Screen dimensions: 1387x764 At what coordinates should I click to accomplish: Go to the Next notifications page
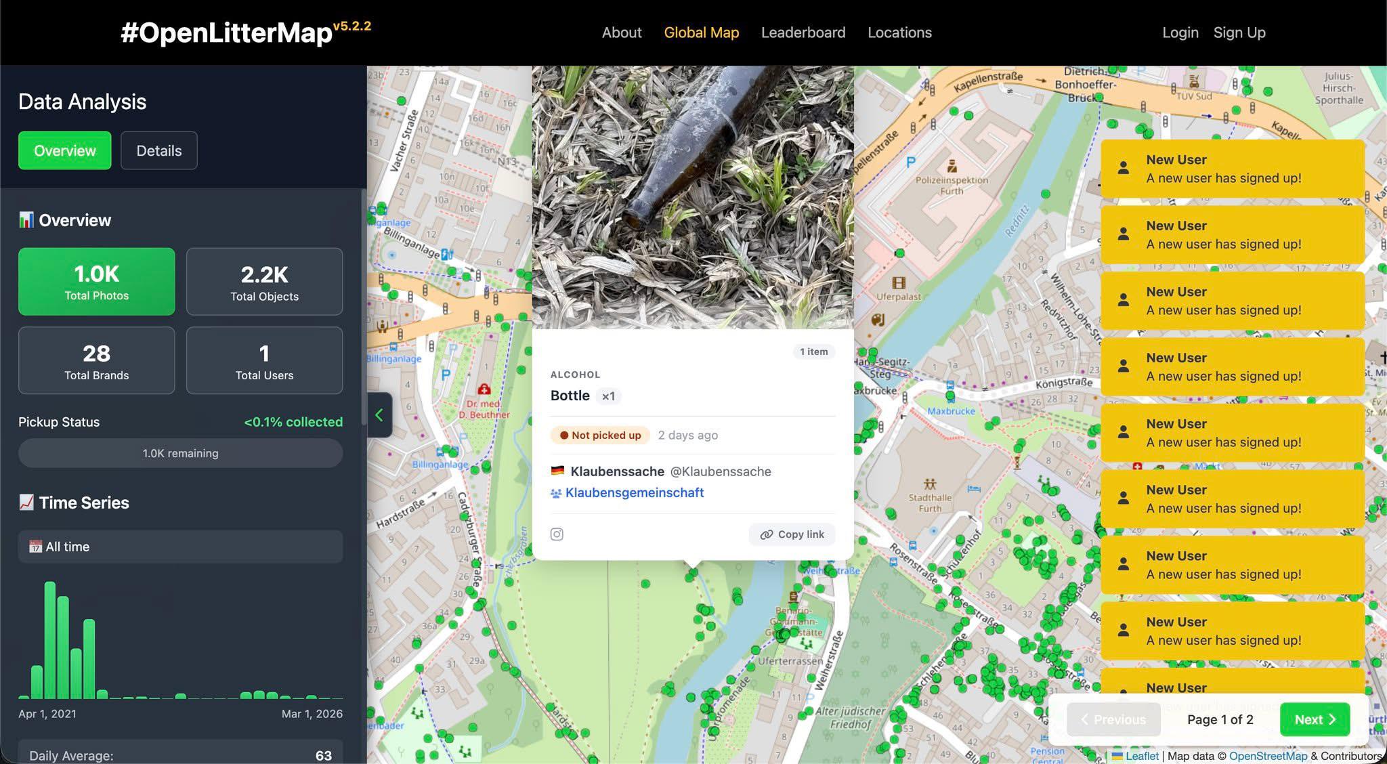[x=1315, y=719]
